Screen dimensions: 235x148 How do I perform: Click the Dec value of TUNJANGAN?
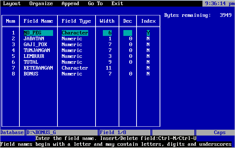coord(131,51)
